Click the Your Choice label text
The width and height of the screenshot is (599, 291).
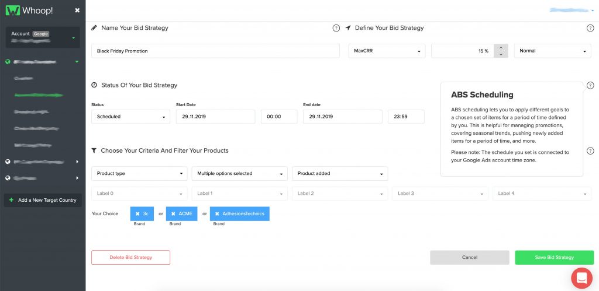(105, 213)
